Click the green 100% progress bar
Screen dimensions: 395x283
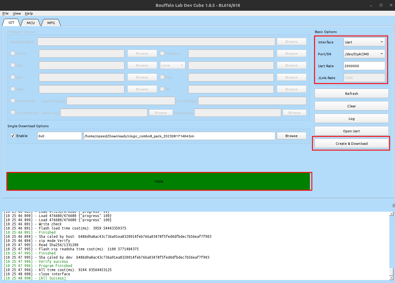159,181
